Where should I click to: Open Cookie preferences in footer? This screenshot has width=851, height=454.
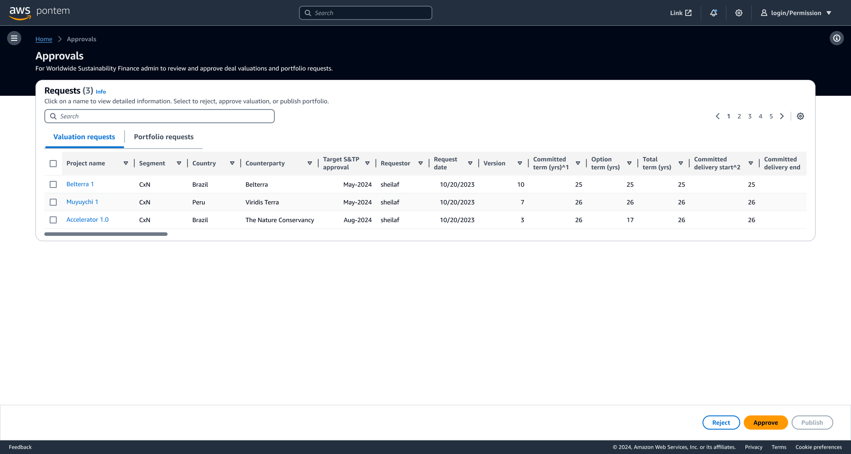coord(819,447)
